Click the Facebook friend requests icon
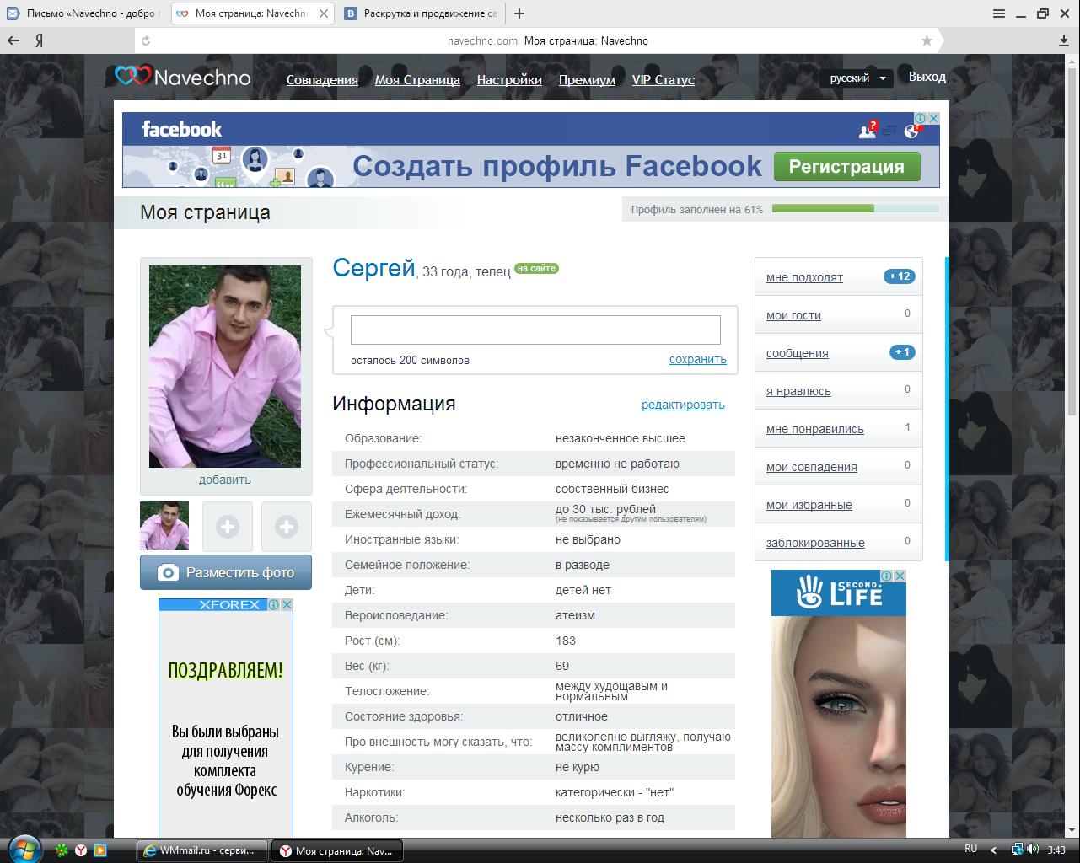This screenshot has width=1080, height=863. (868, 129)
